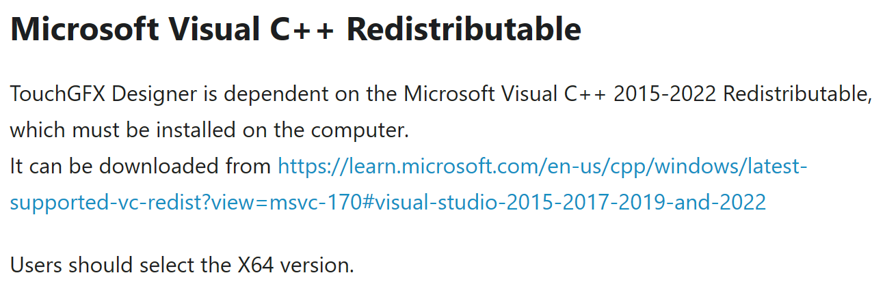The width and height of the screenshot is (885, 286).
Task: Click Redistributable, ending the first paragraph line
Action: 799,94
